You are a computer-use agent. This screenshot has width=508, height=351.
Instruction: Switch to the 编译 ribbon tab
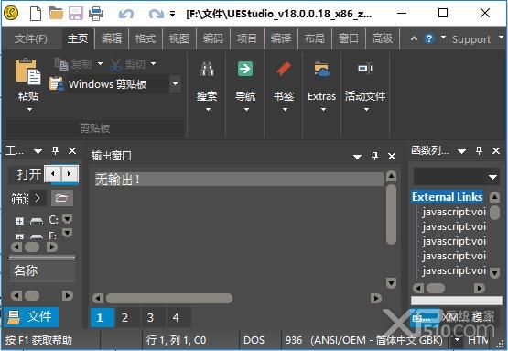tap(281, 38)
